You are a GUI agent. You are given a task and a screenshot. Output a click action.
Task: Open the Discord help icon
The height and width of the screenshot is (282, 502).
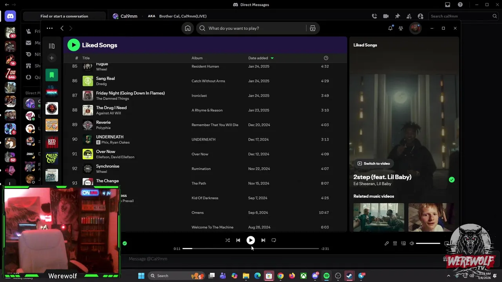click(460, 5)
